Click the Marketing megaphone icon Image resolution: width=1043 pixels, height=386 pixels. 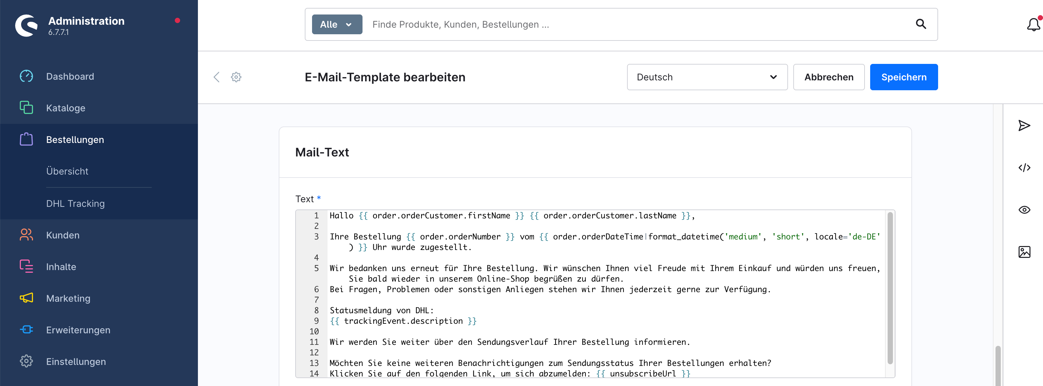[x=26, y=298]
